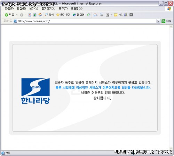Click the vertical scrollbar down arrow
Viewport: 174px width, 156px height.
tap(171, 148)
